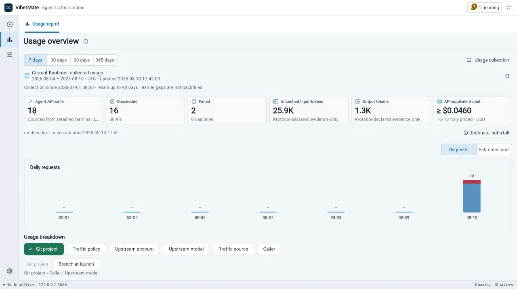Image resolution: width=517 pixels, height=289 pixels.
Task: Select Upstream model breakdown
Action: point(186,249)
